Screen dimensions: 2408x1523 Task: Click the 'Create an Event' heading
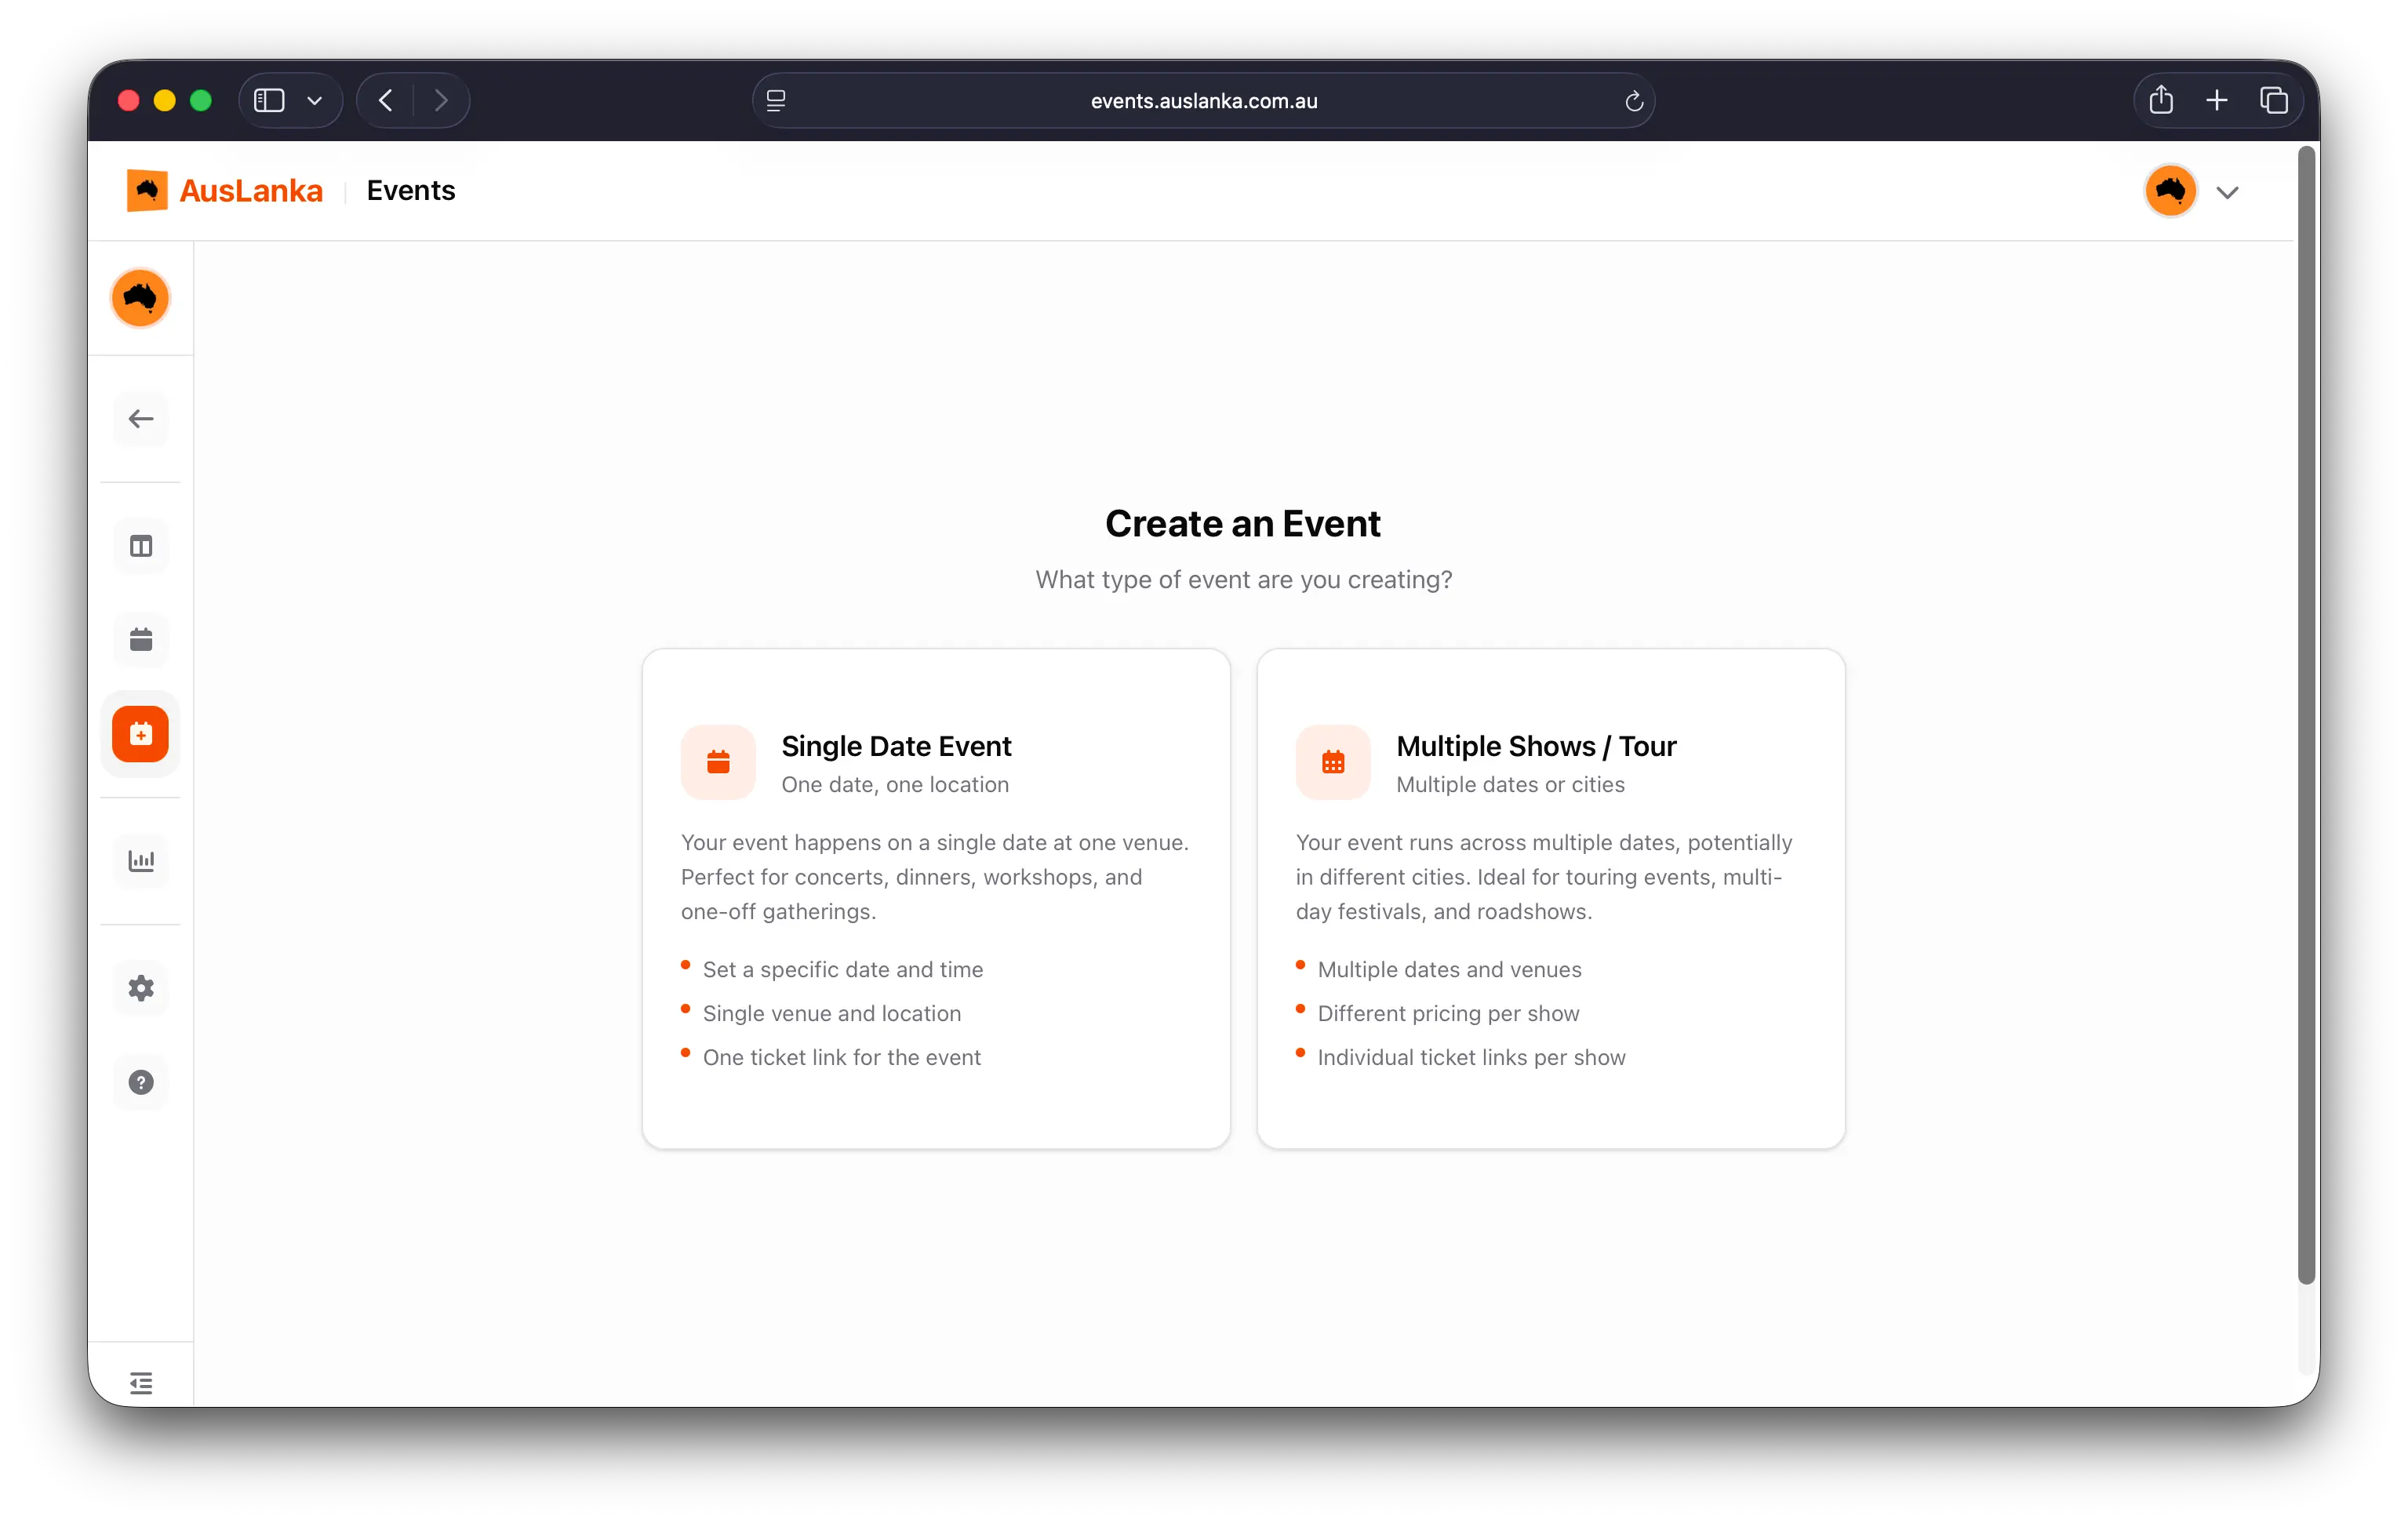1243,523
